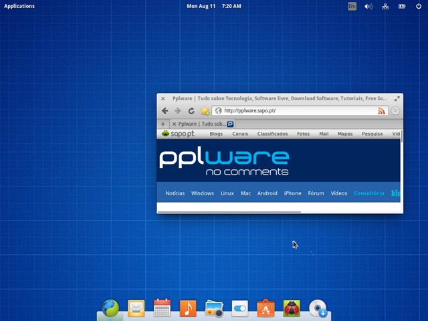Image resolution: width=428 pixels, height=321 pixels.
Task: Go forward in browser history
Action: tap(178, 110)
